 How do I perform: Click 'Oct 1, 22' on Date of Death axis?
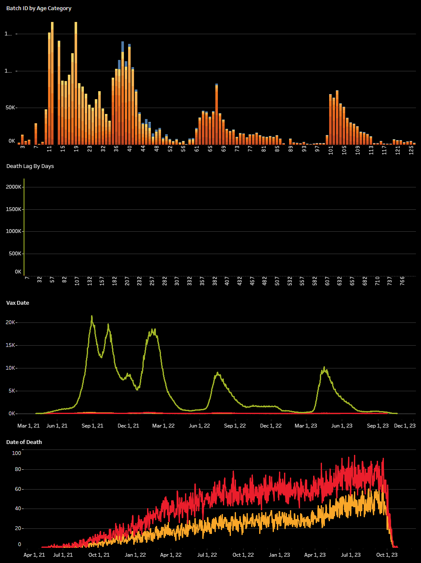[243, 555]
